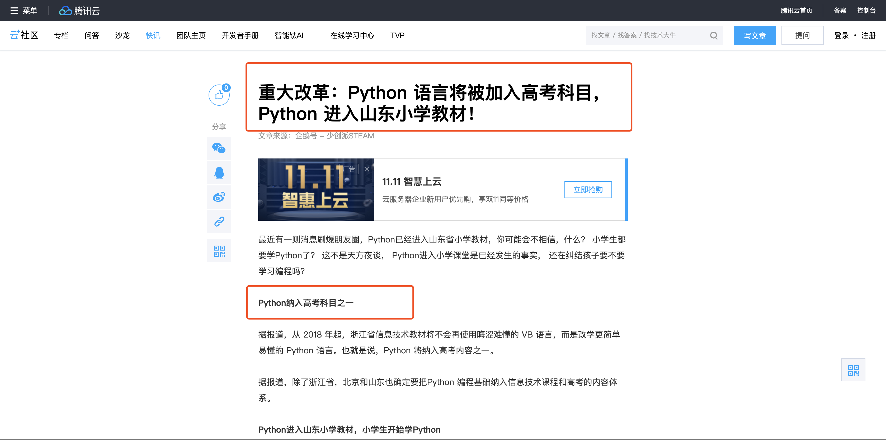Open the 专栏 section
Screen dimensions: 886x440
pos(61,35)
